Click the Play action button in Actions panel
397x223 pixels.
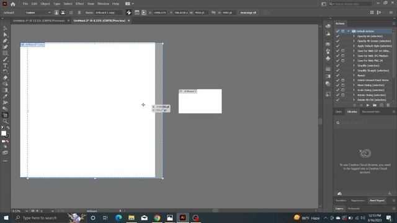(x=368, y=105)
